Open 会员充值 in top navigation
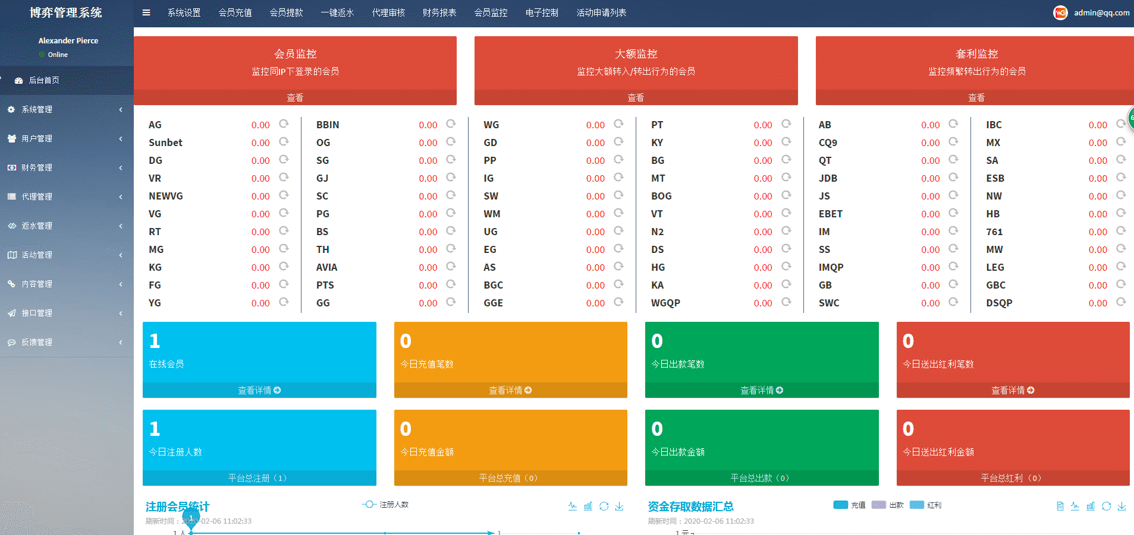The image size is (1134, 535). click(x=235, y=12)
